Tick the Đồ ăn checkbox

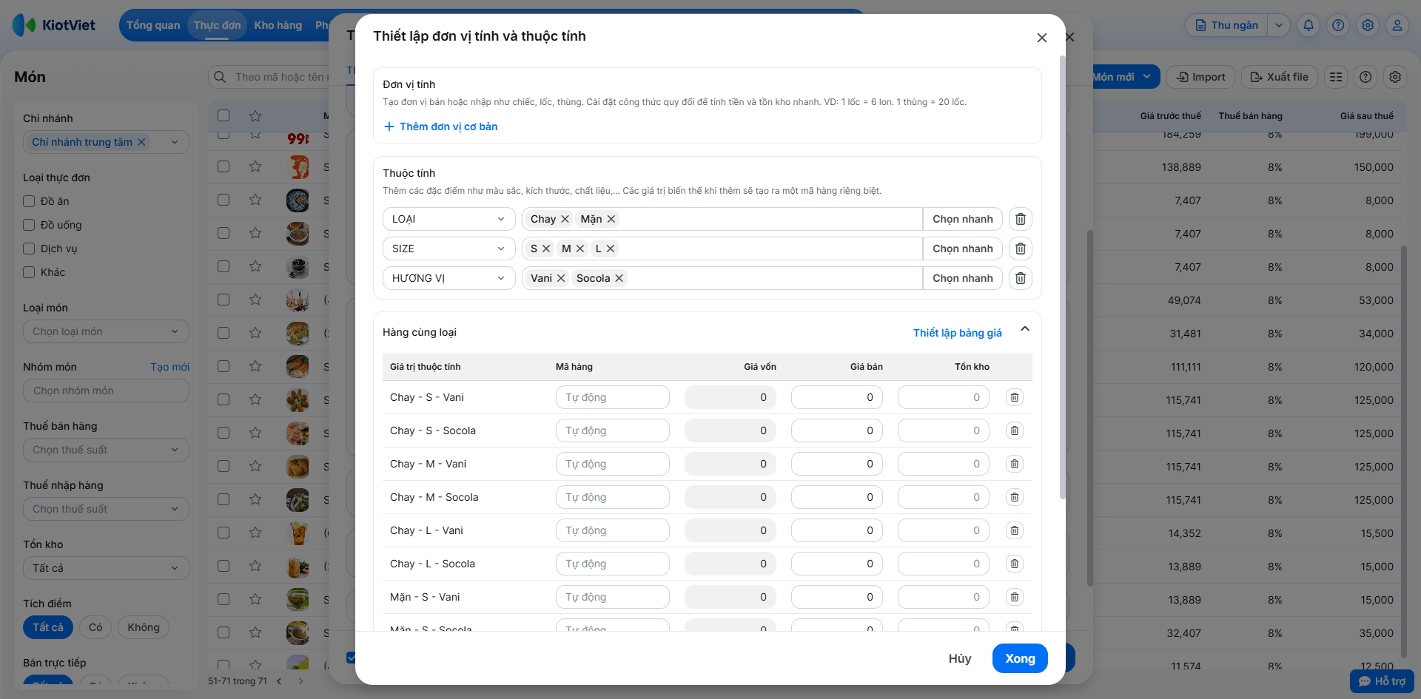coord(29,201)
